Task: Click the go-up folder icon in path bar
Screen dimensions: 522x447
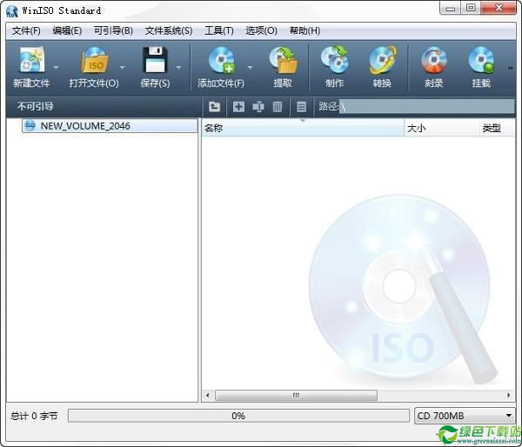Action: click(x=215, y=107)
